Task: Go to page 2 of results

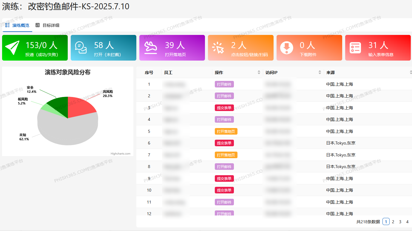Action: point(393,222)
